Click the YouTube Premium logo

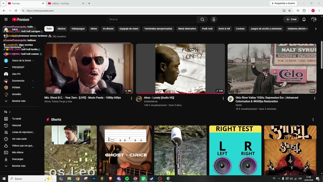coord(21,19)
